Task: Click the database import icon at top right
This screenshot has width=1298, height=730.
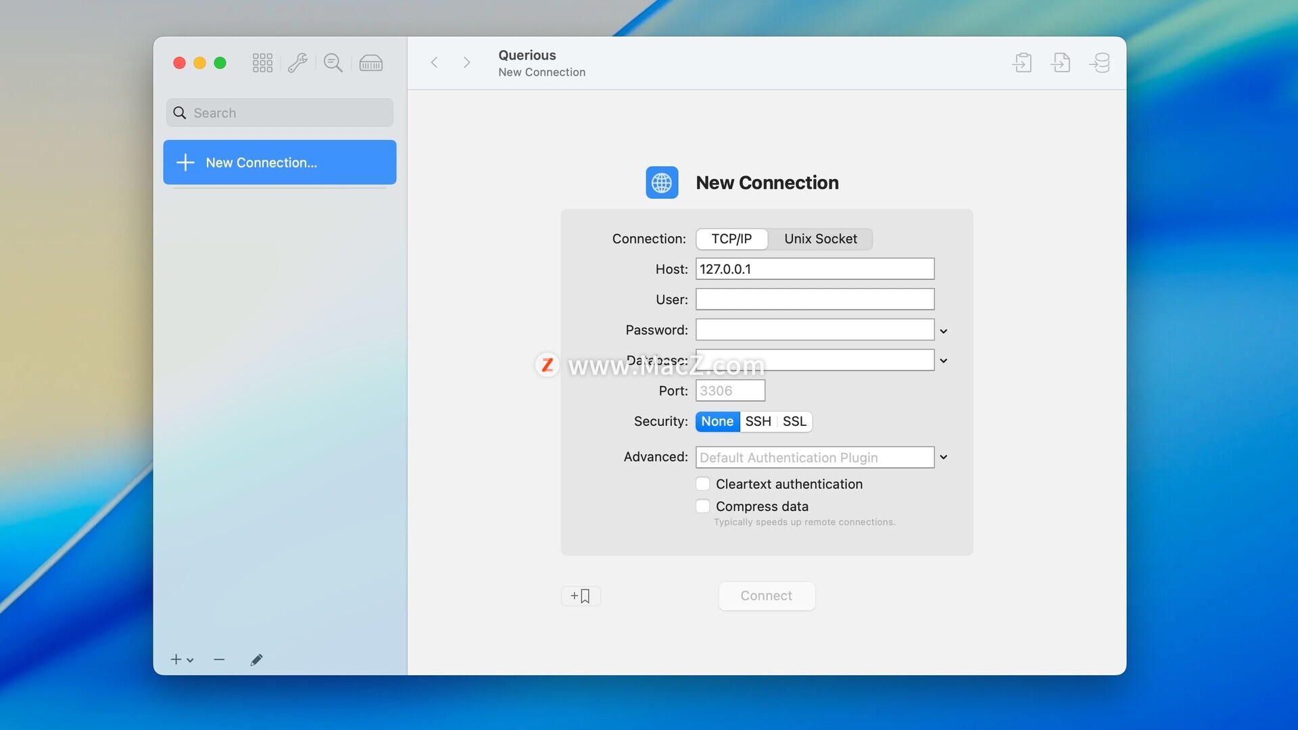Action: click(x=1100, y=63)
